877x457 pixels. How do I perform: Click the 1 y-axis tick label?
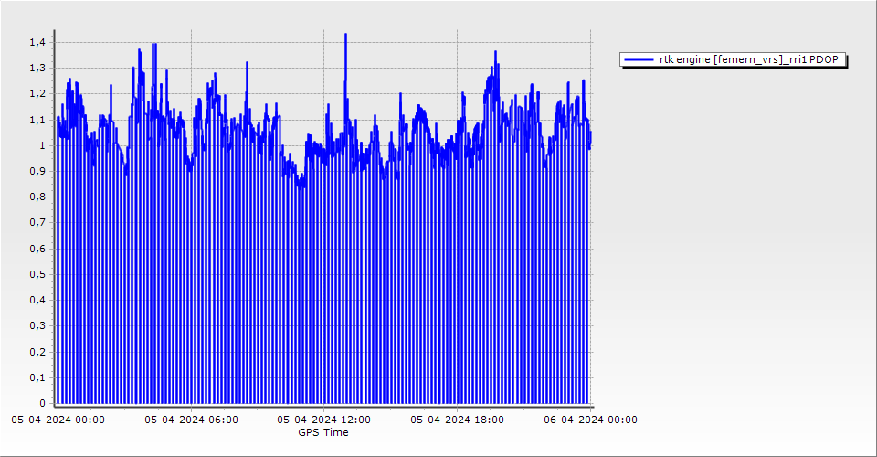pos(41,145)
